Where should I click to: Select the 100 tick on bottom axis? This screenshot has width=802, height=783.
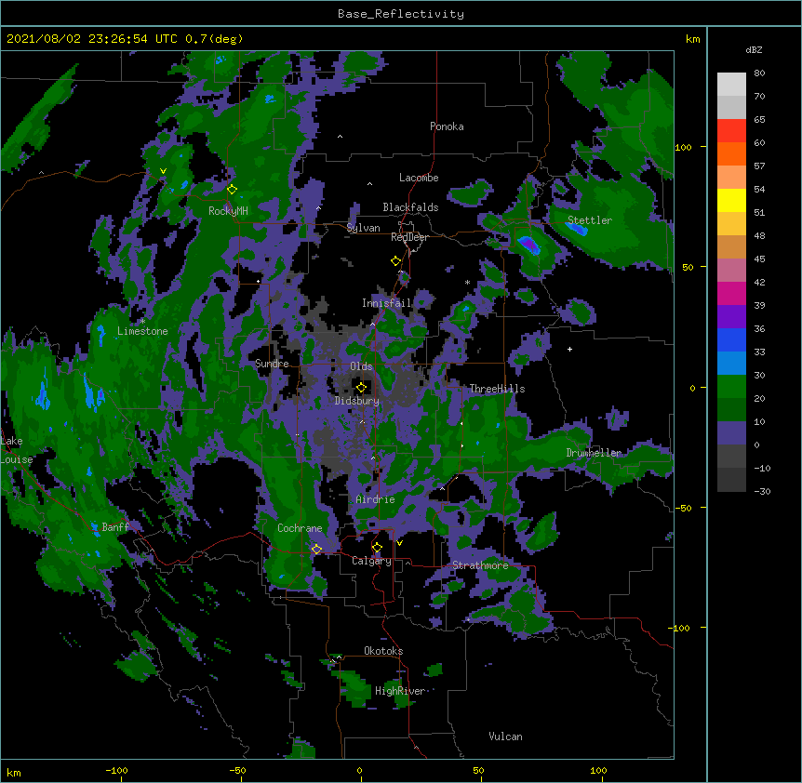tap(598, 770)
